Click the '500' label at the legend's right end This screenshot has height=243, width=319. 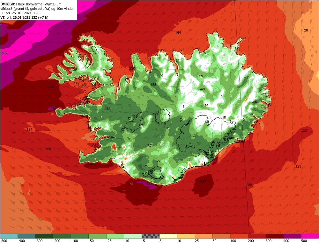pyautogui.click(x=304, y=241)
